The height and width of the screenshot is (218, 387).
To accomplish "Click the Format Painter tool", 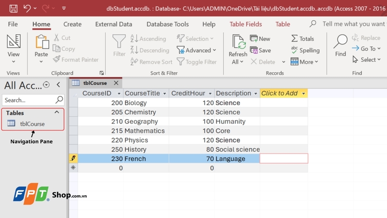I will point(75,60).
